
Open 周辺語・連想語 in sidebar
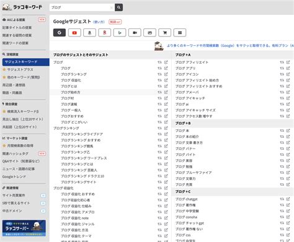coord(14,85)
